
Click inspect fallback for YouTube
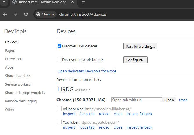[139, 127]
